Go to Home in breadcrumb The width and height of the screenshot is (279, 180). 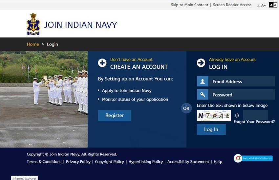click(33, 44)
